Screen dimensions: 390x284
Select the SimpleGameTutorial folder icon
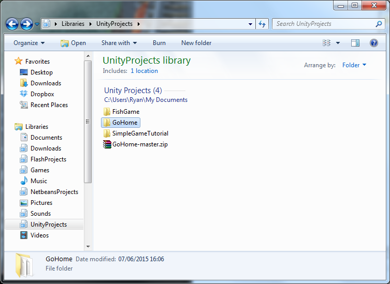coord(107,133)
